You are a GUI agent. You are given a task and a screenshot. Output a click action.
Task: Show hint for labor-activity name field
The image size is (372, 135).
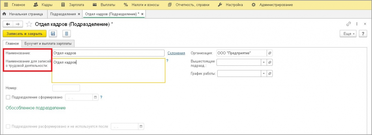(167, 61)
